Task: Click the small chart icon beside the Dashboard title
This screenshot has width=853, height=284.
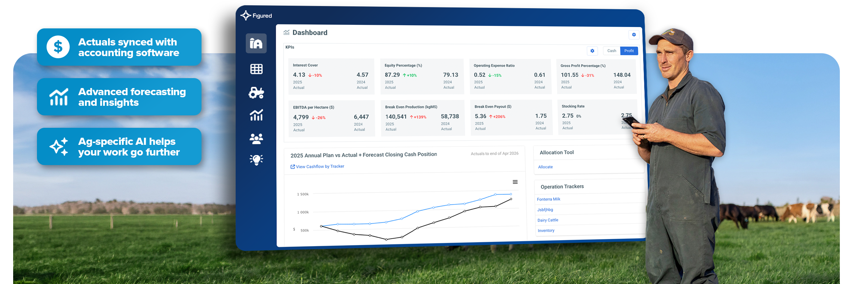Action: 286,33
